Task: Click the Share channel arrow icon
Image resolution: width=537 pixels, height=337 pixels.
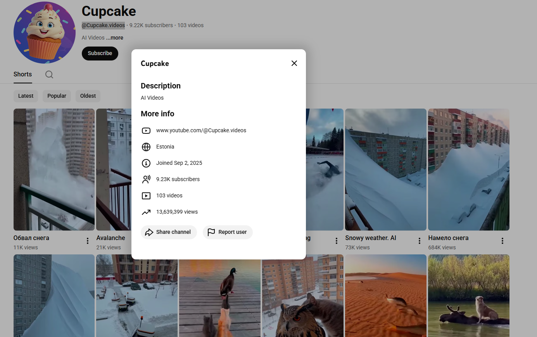Action: (149, 232)
